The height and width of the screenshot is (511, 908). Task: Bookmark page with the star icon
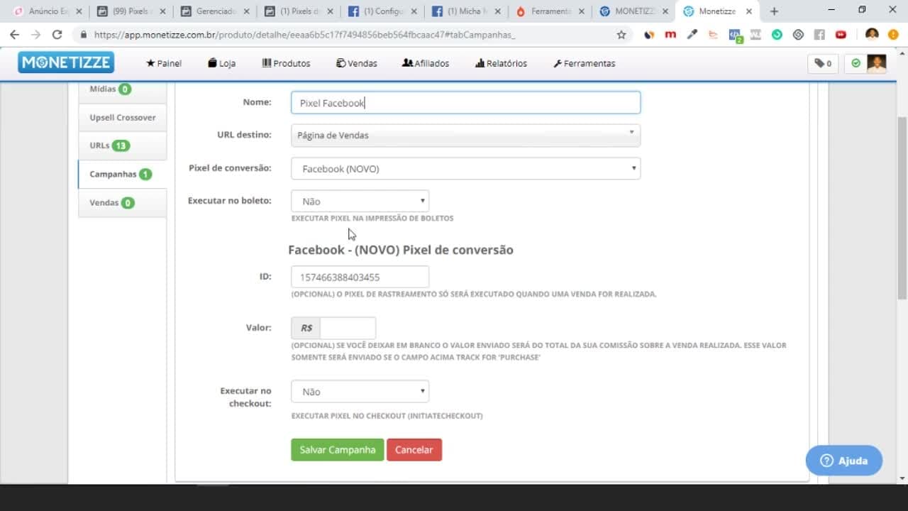pos(621,34)
